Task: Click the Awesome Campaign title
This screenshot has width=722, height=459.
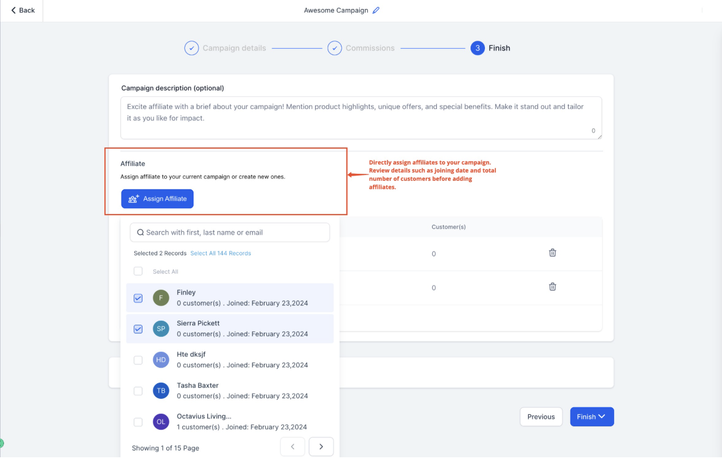Action: coord(336,10)
